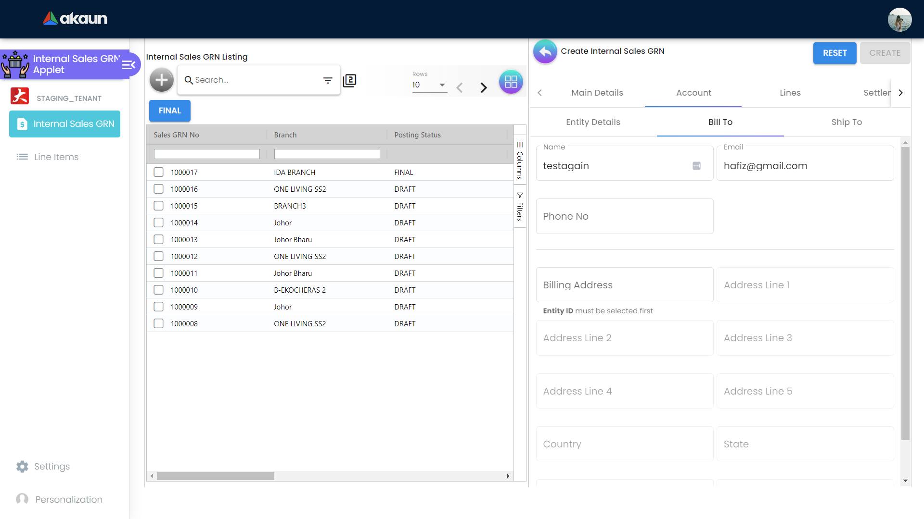
Task: Check the row 1000008 checkbox
Action: pyautogui.click(x=159, y=323)
